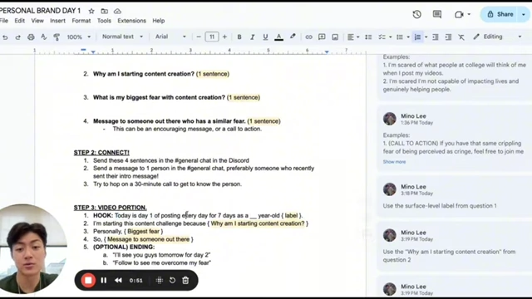Star the PERSONAL BRAND DAY 1 document
This screenshot has height=299, width=532.
pos(91,11)
